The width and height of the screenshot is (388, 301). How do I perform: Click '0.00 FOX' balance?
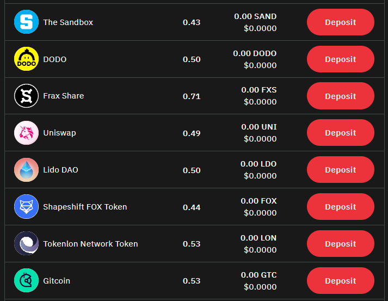pos(258,201)
